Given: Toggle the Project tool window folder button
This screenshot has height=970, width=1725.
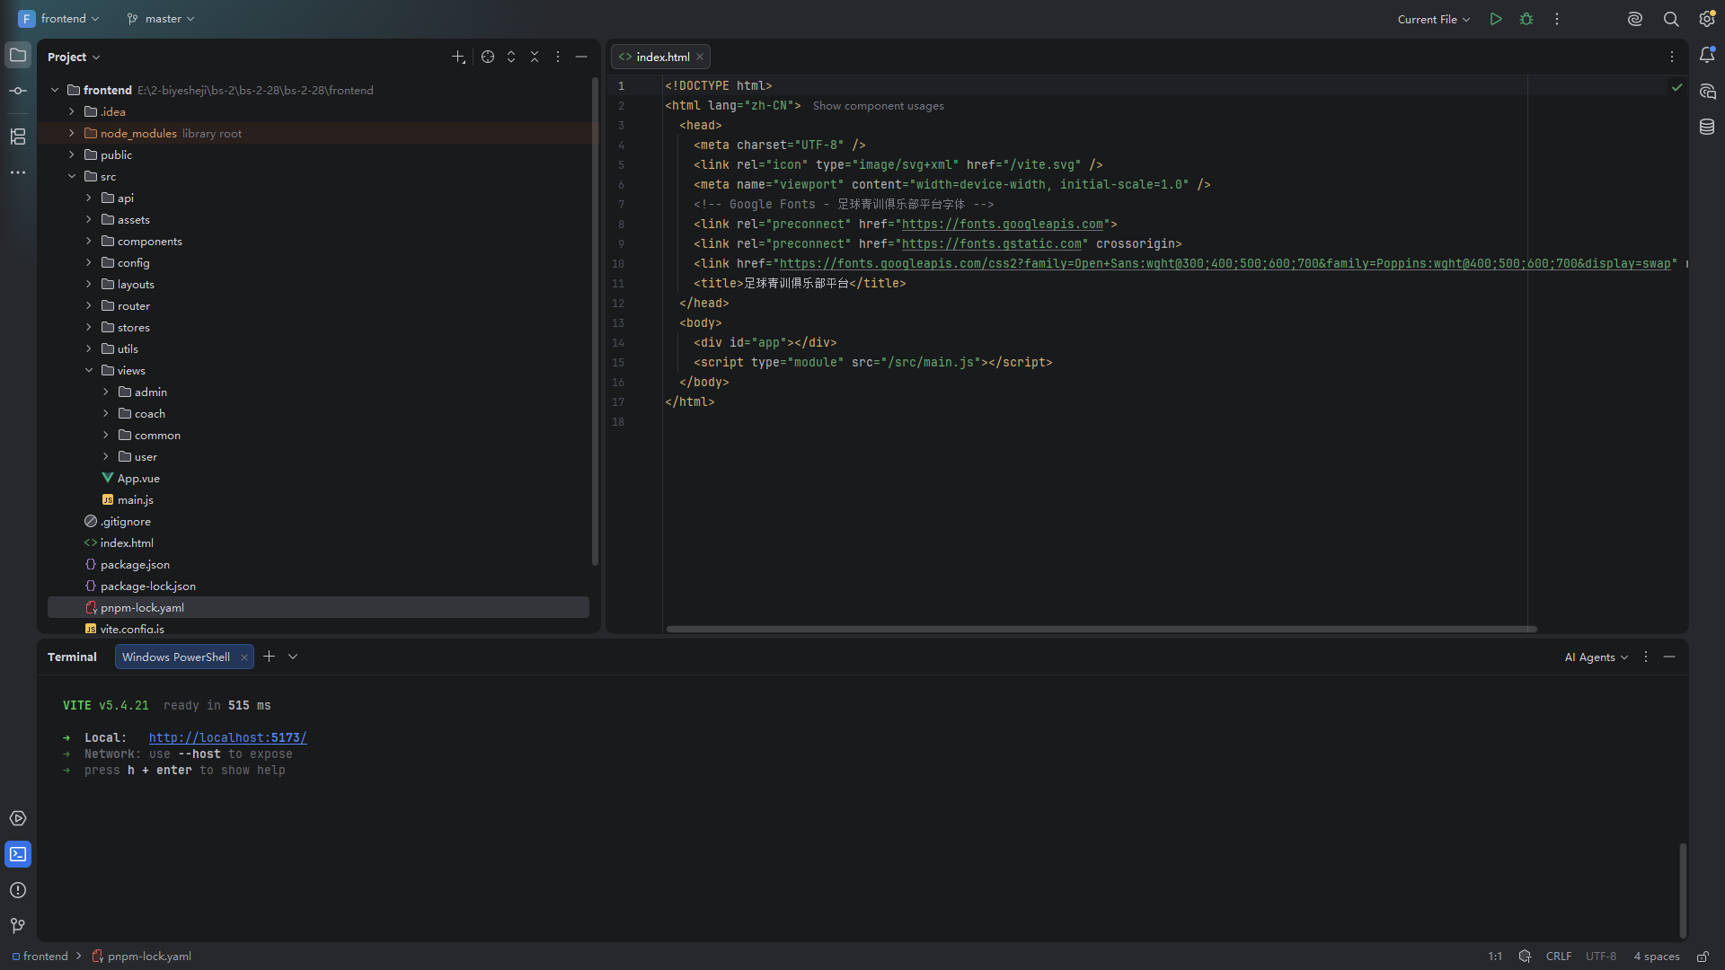Looking at the screenshot, I should tap(18, 55).
